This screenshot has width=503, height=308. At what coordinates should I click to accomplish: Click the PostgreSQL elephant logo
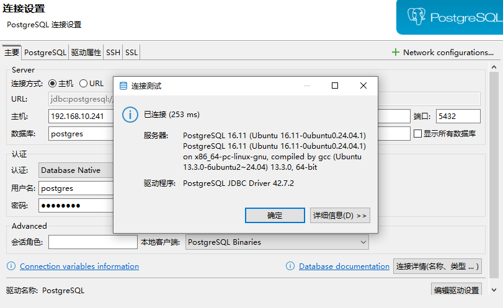click(416, 17)
